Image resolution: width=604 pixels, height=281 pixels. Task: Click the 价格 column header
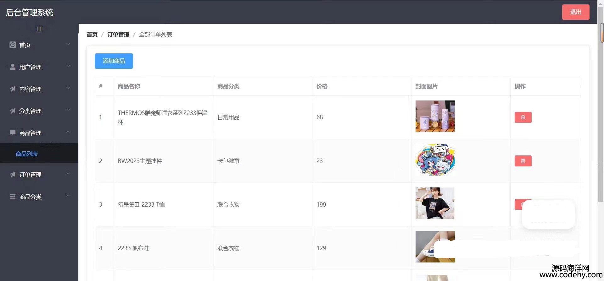coord(322,86)
